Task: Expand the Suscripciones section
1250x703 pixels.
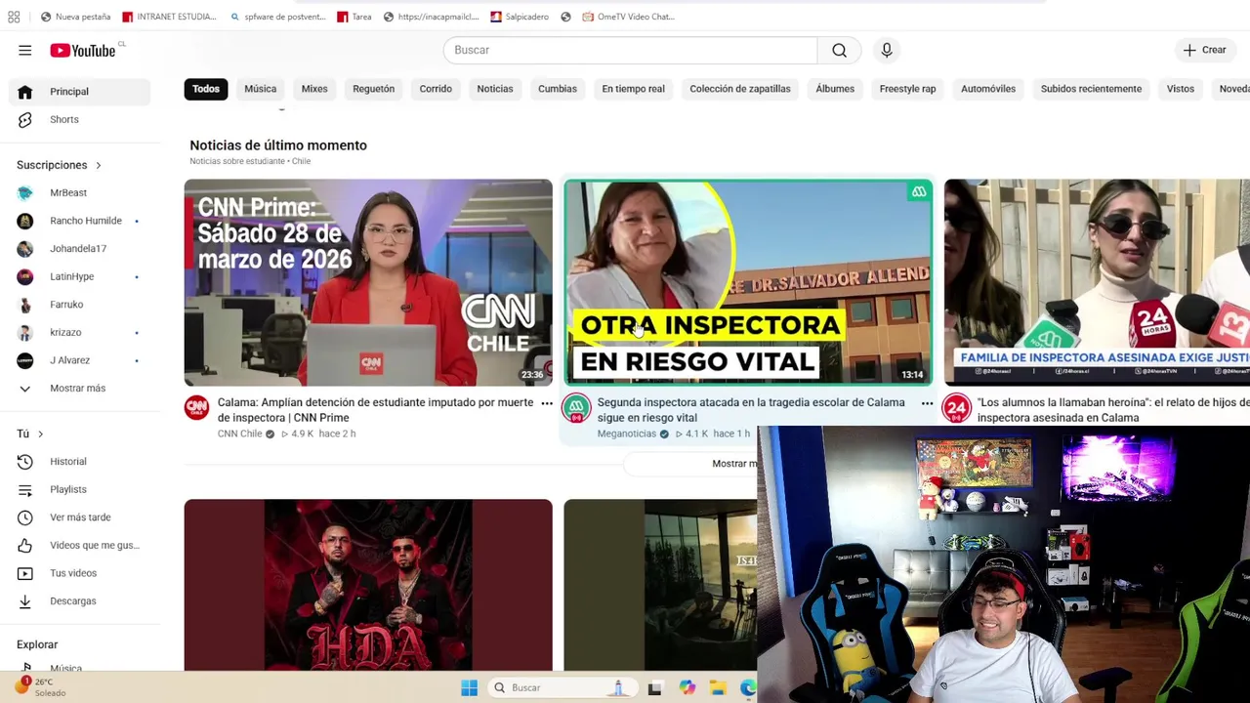Action: 59,165
